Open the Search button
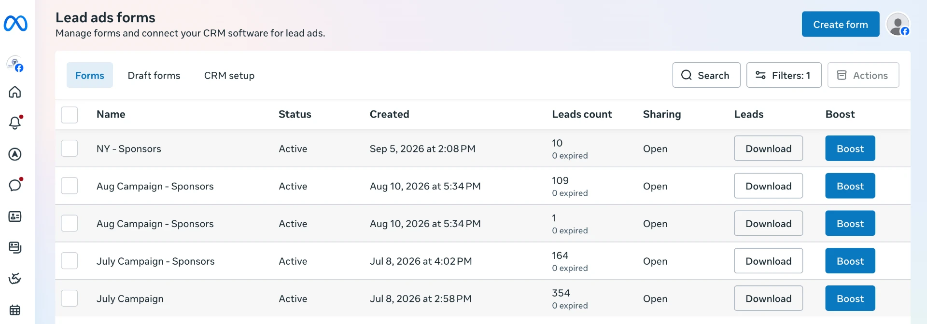This screenshot has height=324, width=927. click(x=706, y=75)
